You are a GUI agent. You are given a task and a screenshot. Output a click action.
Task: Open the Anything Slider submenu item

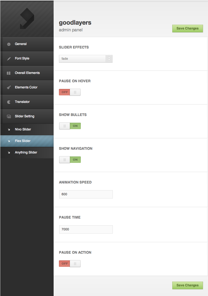tap(26, 152)
